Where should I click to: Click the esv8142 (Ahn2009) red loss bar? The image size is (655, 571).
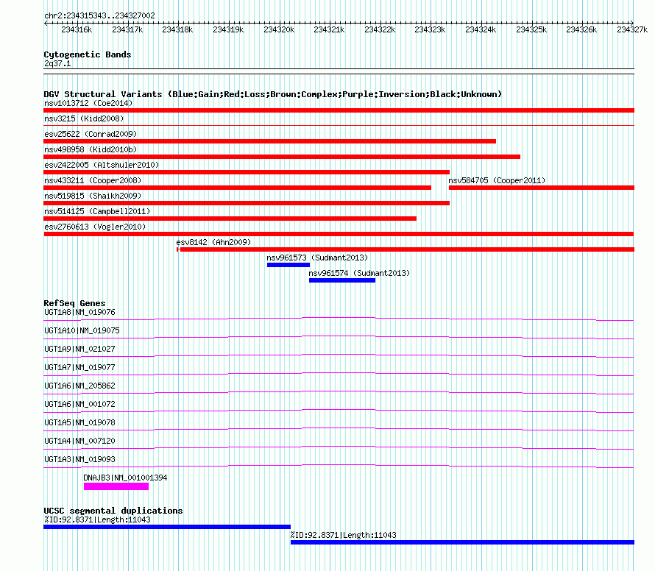tap(406, 249)
